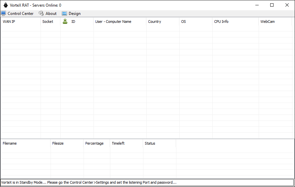Open the Design menu
Screen dimensions: 295x187
tap(74, 14)
